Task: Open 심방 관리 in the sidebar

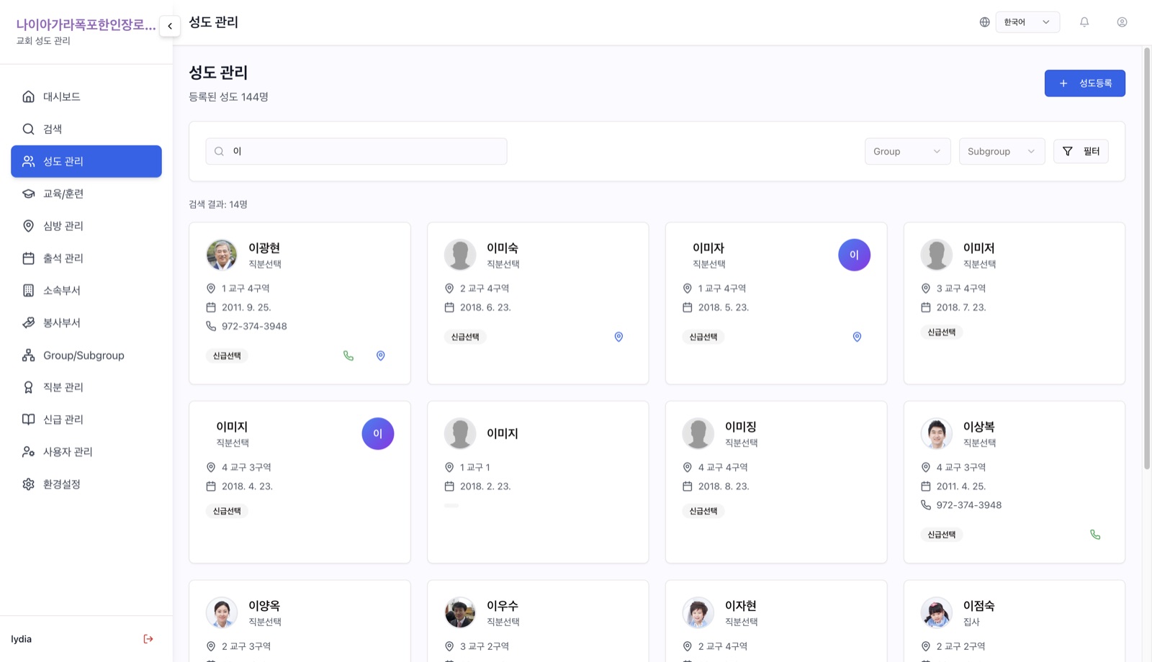Action: click(86, 226)
